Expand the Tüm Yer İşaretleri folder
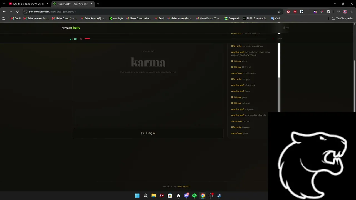 [x=343, y=19]
